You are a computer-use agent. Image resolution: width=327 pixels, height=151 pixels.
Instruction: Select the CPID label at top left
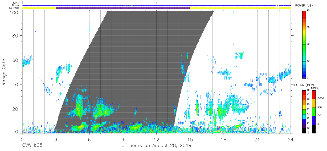coord(16,3)
